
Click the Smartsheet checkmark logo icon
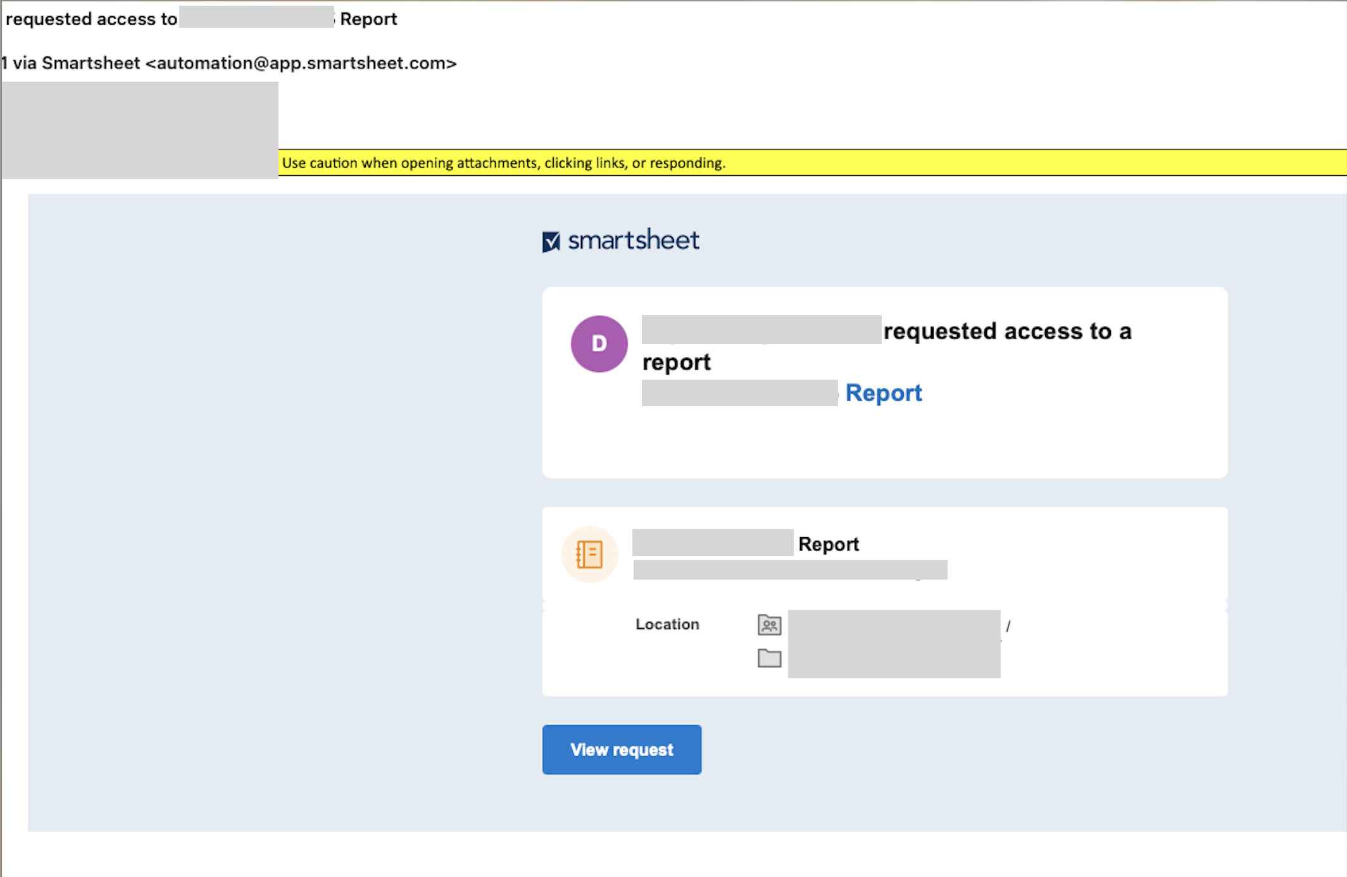[551, 241]
